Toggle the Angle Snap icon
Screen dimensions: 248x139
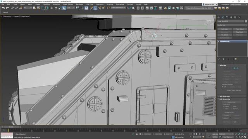(x=95, y=8)
